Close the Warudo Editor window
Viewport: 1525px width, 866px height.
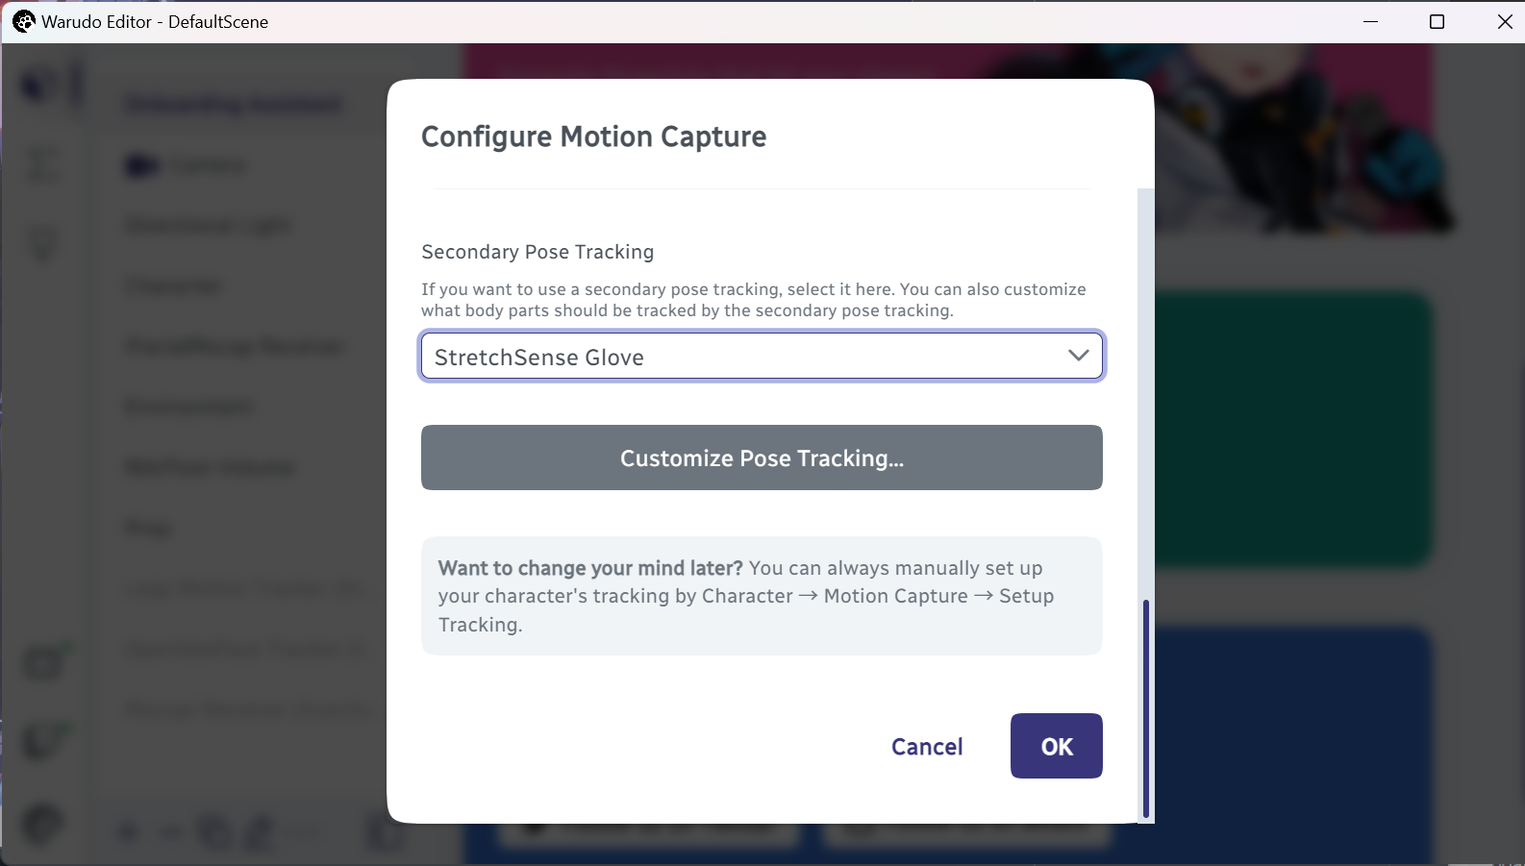point(1505,21)
